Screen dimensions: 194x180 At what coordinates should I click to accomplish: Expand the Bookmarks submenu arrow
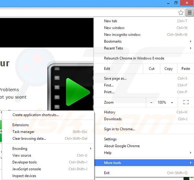(x=191, y=41)
